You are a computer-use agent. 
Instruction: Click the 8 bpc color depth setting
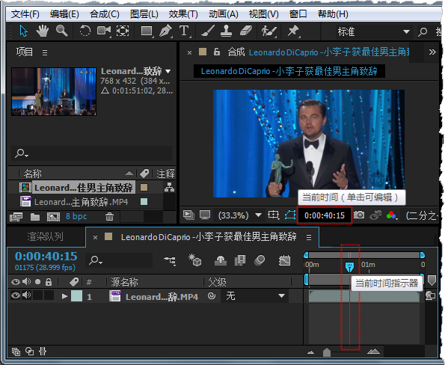click(x=76, y=216)
